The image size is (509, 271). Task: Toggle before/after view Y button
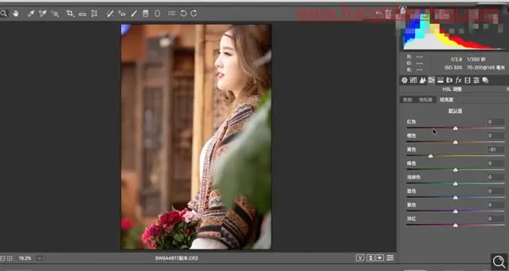pyautogui.click(x=360, y=258)
